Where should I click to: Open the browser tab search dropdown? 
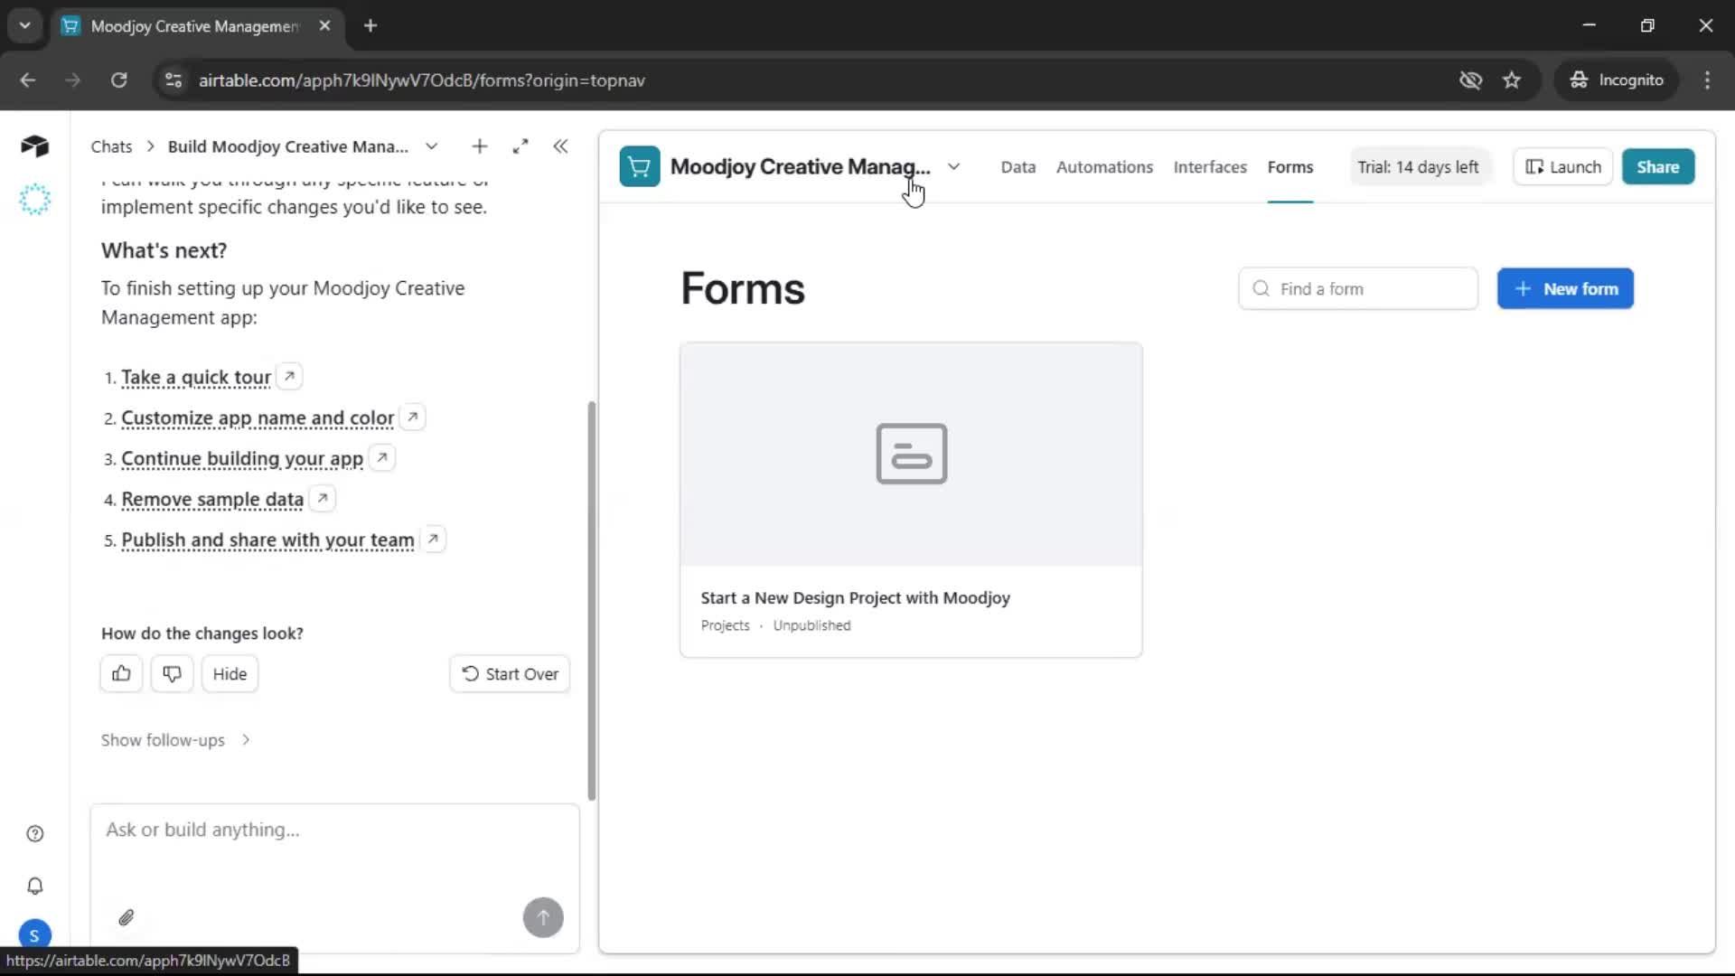(x=25, y=25)
